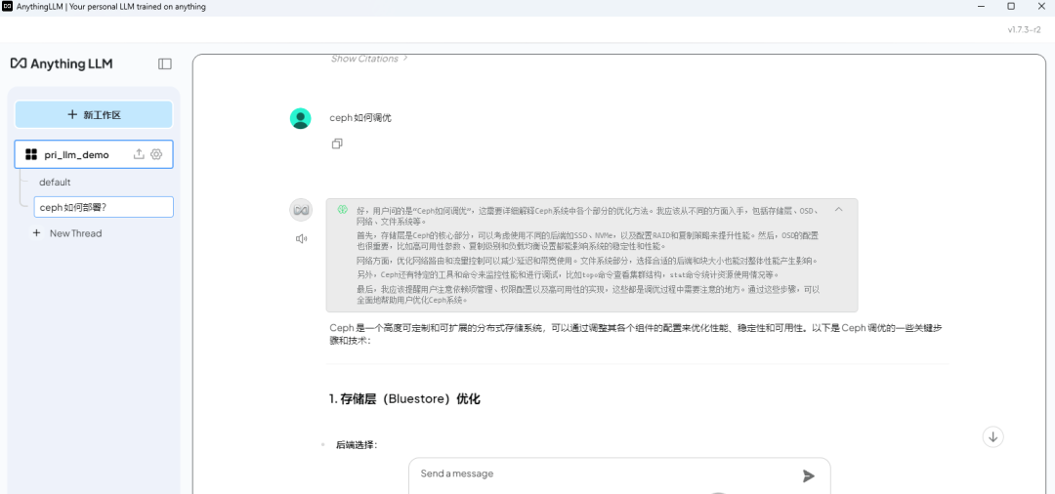The image size is (1055, 494).
Task: Minimize the AnythingLLM window
Action: coord(981,6)
